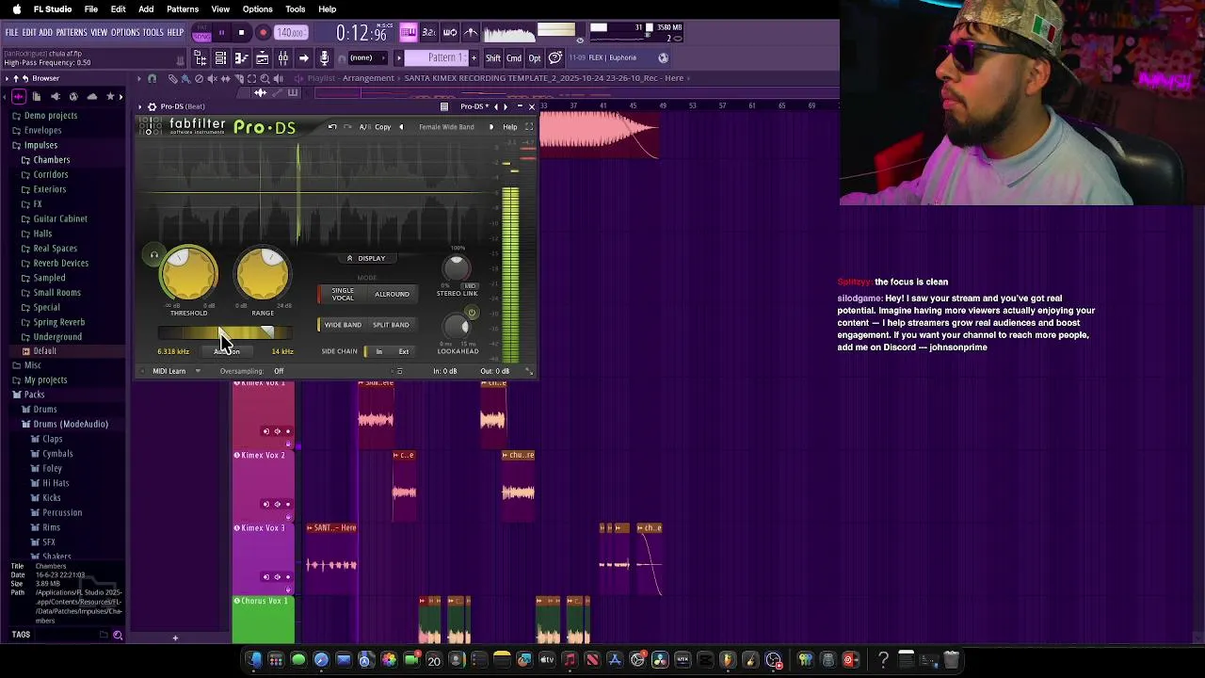Select the audio waveform browser tab icon

click(x=18, y=96)
